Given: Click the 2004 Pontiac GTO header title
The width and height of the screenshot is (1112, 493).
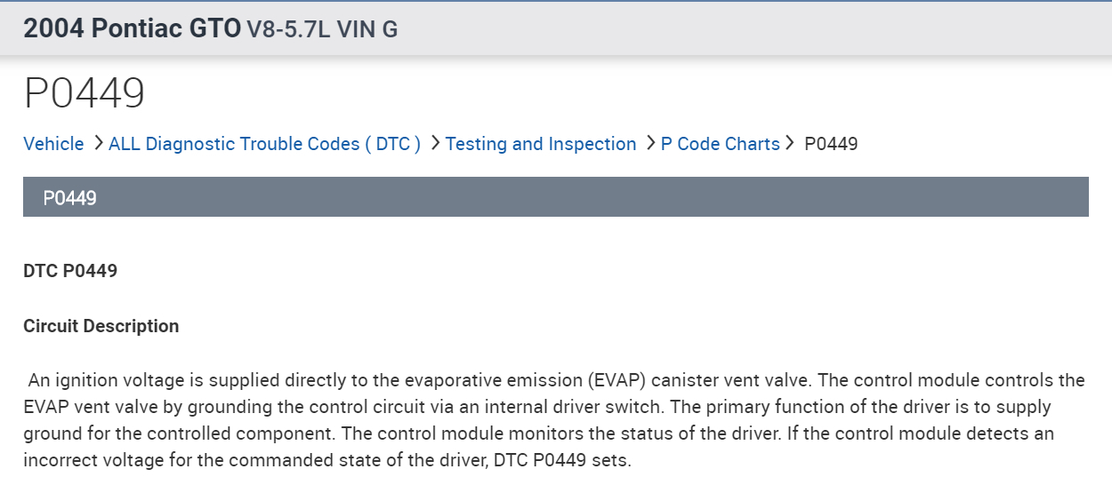Looking at the screenshot, I should 132,28.
